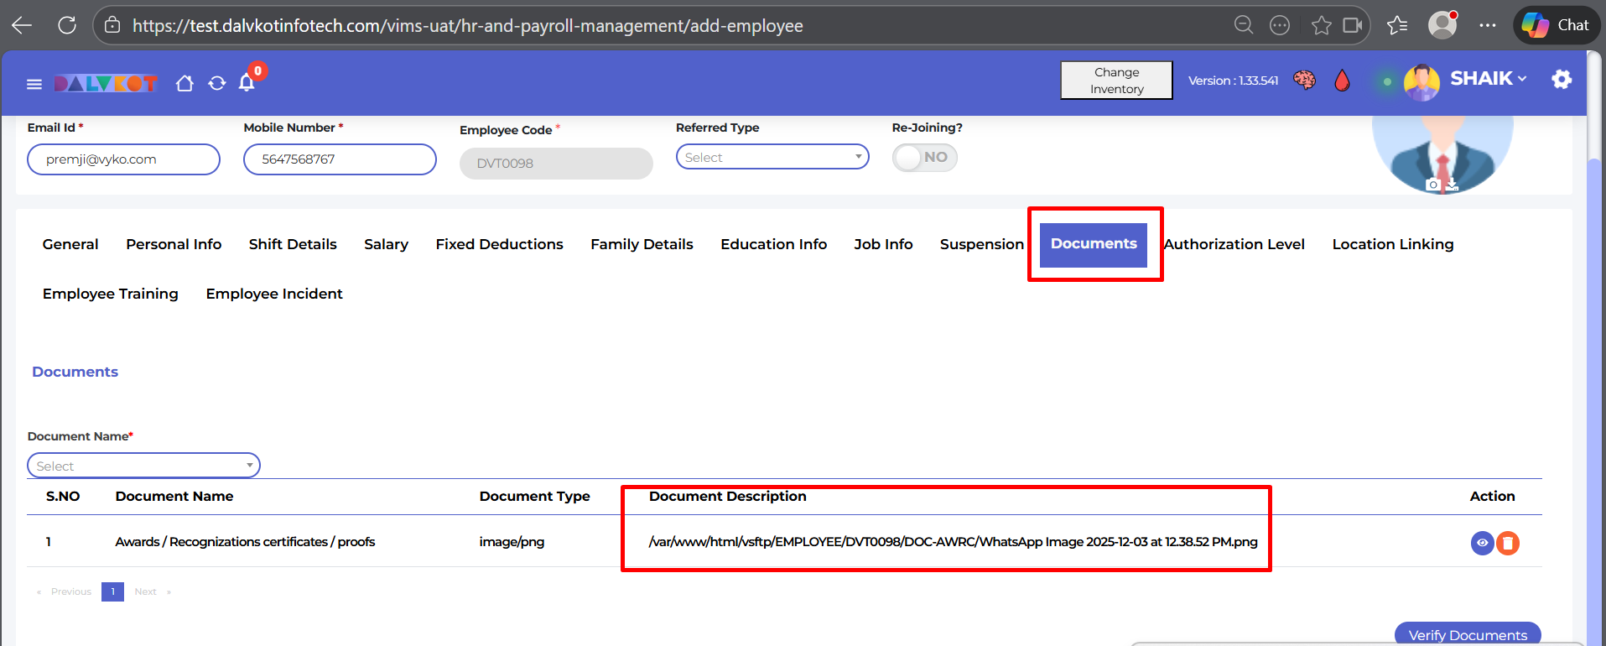Expand the Referred Type dropdown
This screenshot has width=1606, height=646.
(772, 158)
